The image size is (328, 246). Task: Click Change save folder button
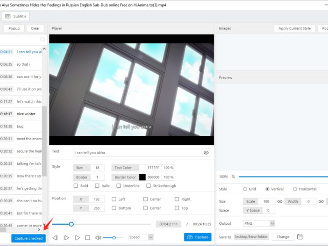pyautogui.click(x=283, y=237)
